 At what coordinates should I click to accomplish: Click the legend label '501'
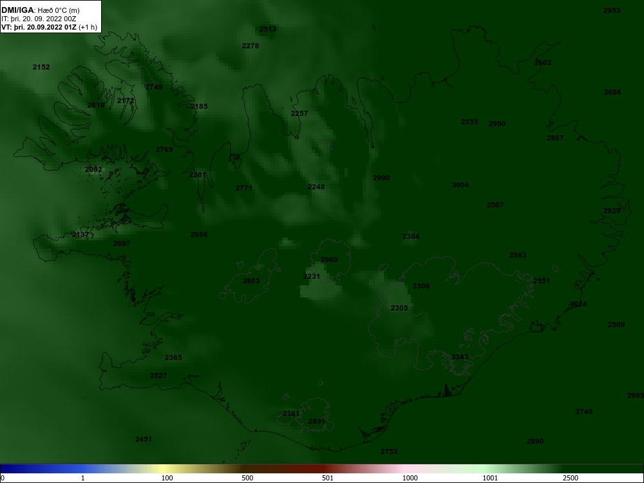point(328,478)
